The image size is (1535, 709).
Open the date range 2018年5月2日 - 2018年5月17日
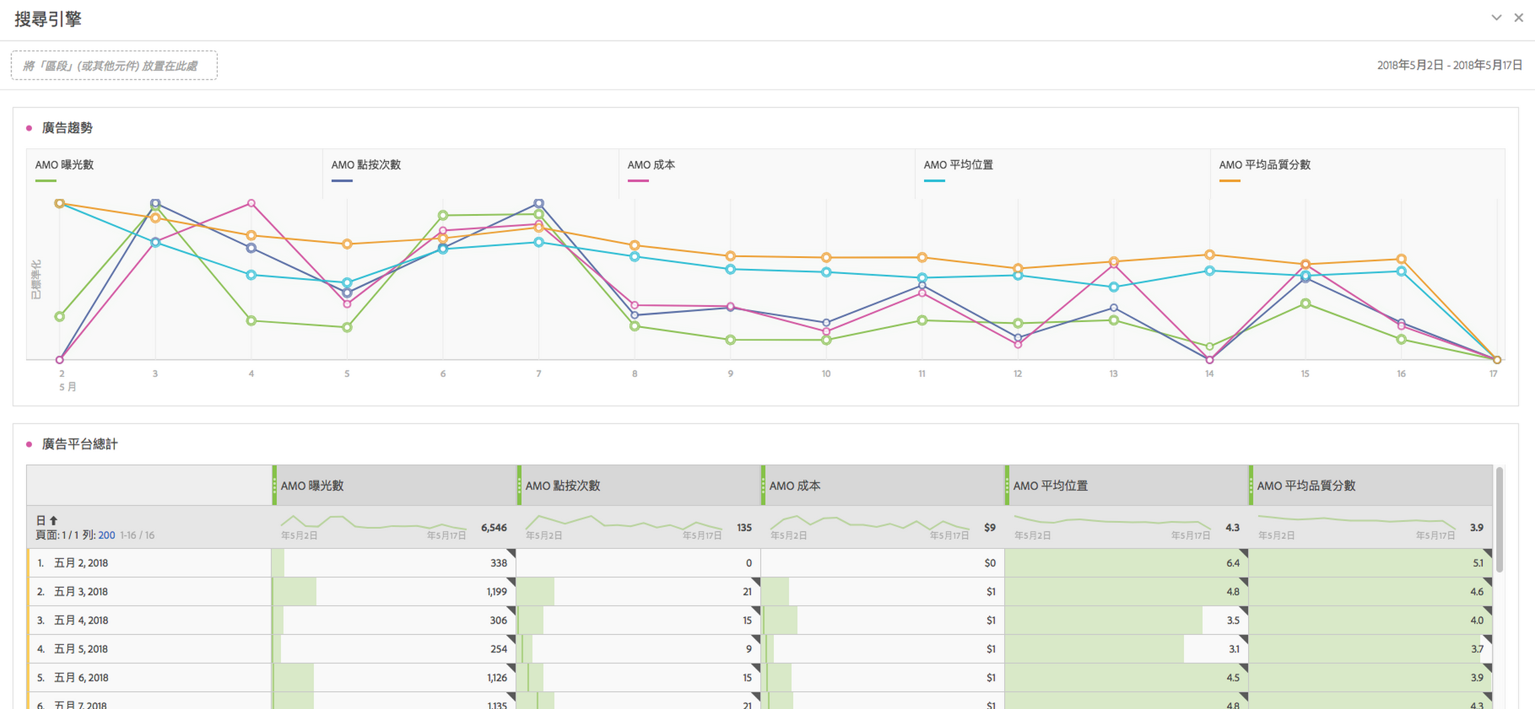[1450, 65]
